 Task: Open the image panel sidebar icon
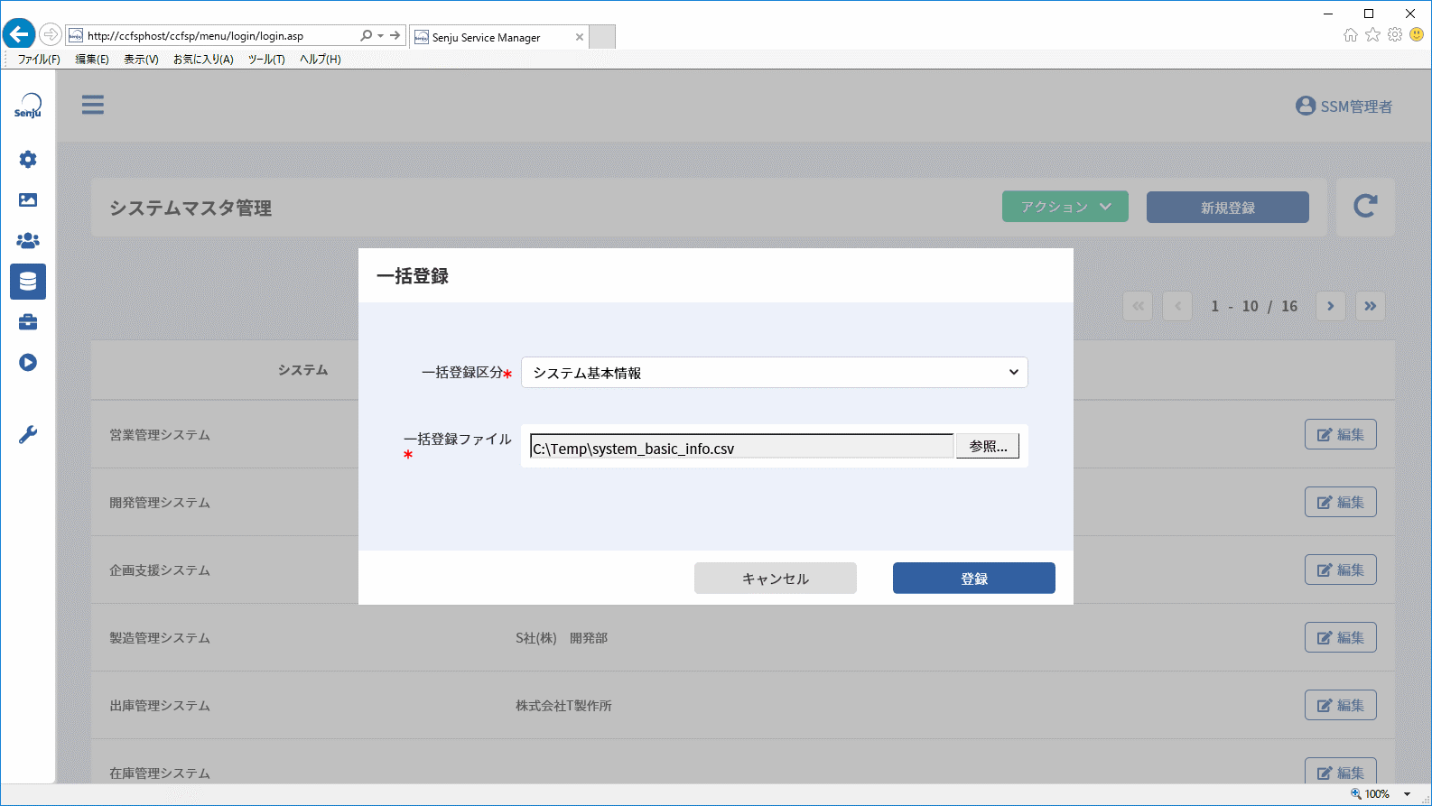click(28, 199)
